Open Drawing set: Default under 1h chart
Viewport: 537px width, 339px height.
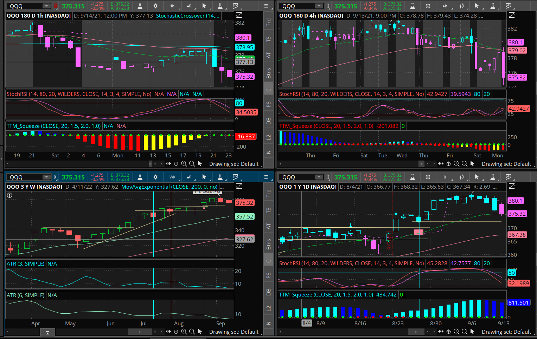point(234,164)
